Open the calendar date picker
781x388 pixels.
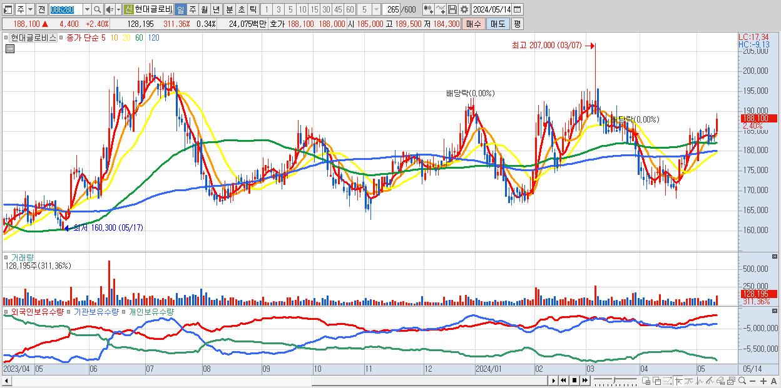[518, 10]
